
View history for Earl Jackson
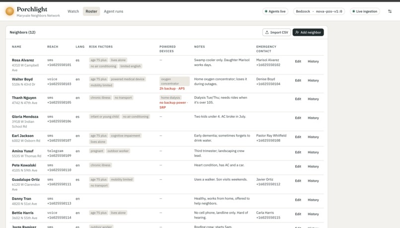tap(313, 137)
